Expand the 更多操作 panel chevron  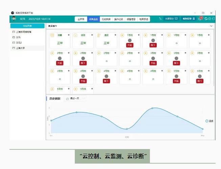click(212, 26)
